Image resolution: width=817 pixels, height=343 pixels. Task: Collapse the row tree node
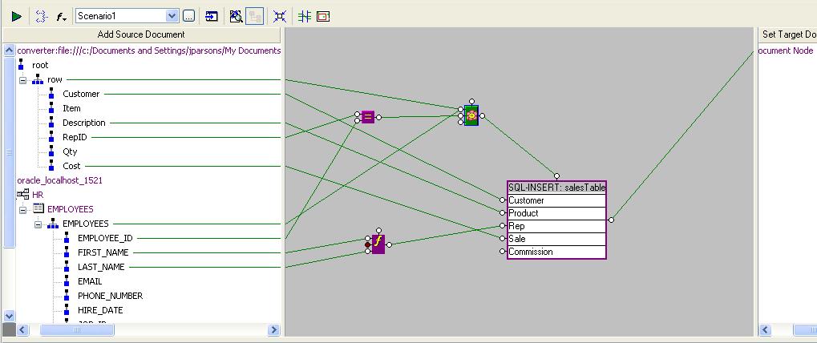[23, 80]
